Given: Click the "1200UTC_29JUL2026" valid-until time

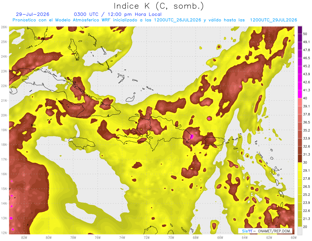Looking at the screenshot, I should pos(274,20).
